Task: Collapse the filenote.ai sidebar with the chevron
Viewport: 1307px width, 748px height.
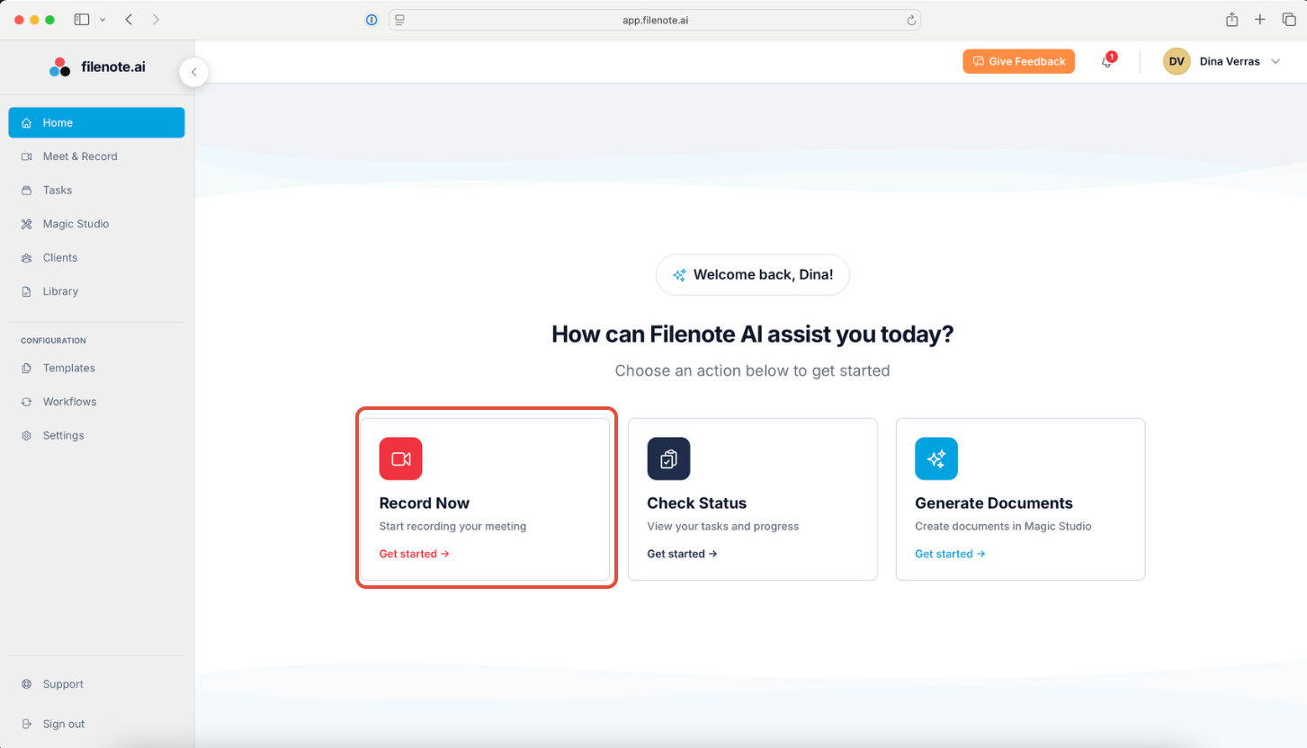Action: tap(193, 72)
